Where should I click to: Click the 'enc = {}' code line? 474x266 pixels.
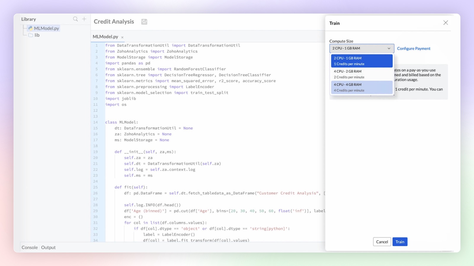tap(134, 217)
